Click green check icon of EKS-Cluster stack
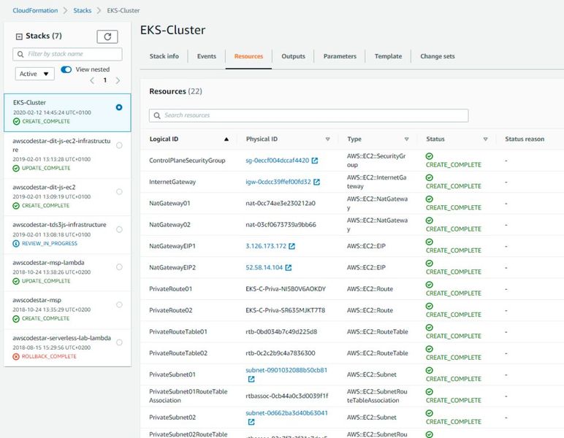The height and width of the screenshot is (438, 564). tap(17, 121)
